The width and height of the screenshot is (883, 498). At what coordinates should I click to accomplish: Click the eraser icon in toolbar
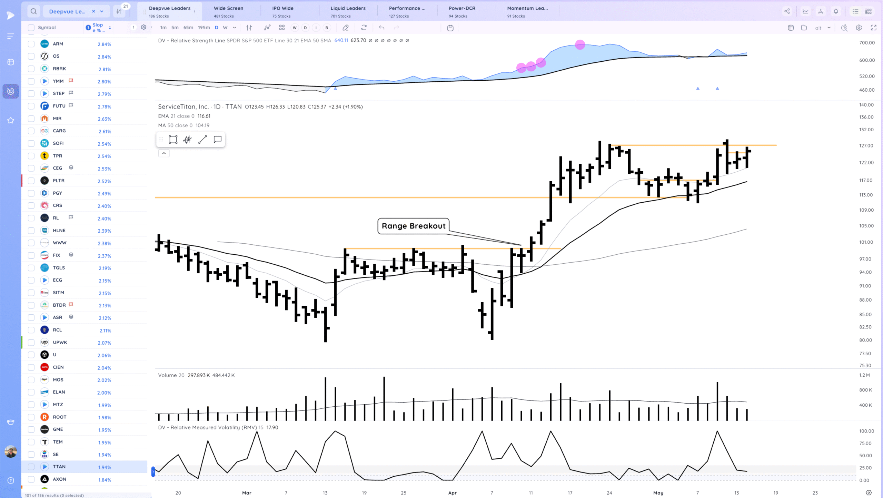click(345, 28)
